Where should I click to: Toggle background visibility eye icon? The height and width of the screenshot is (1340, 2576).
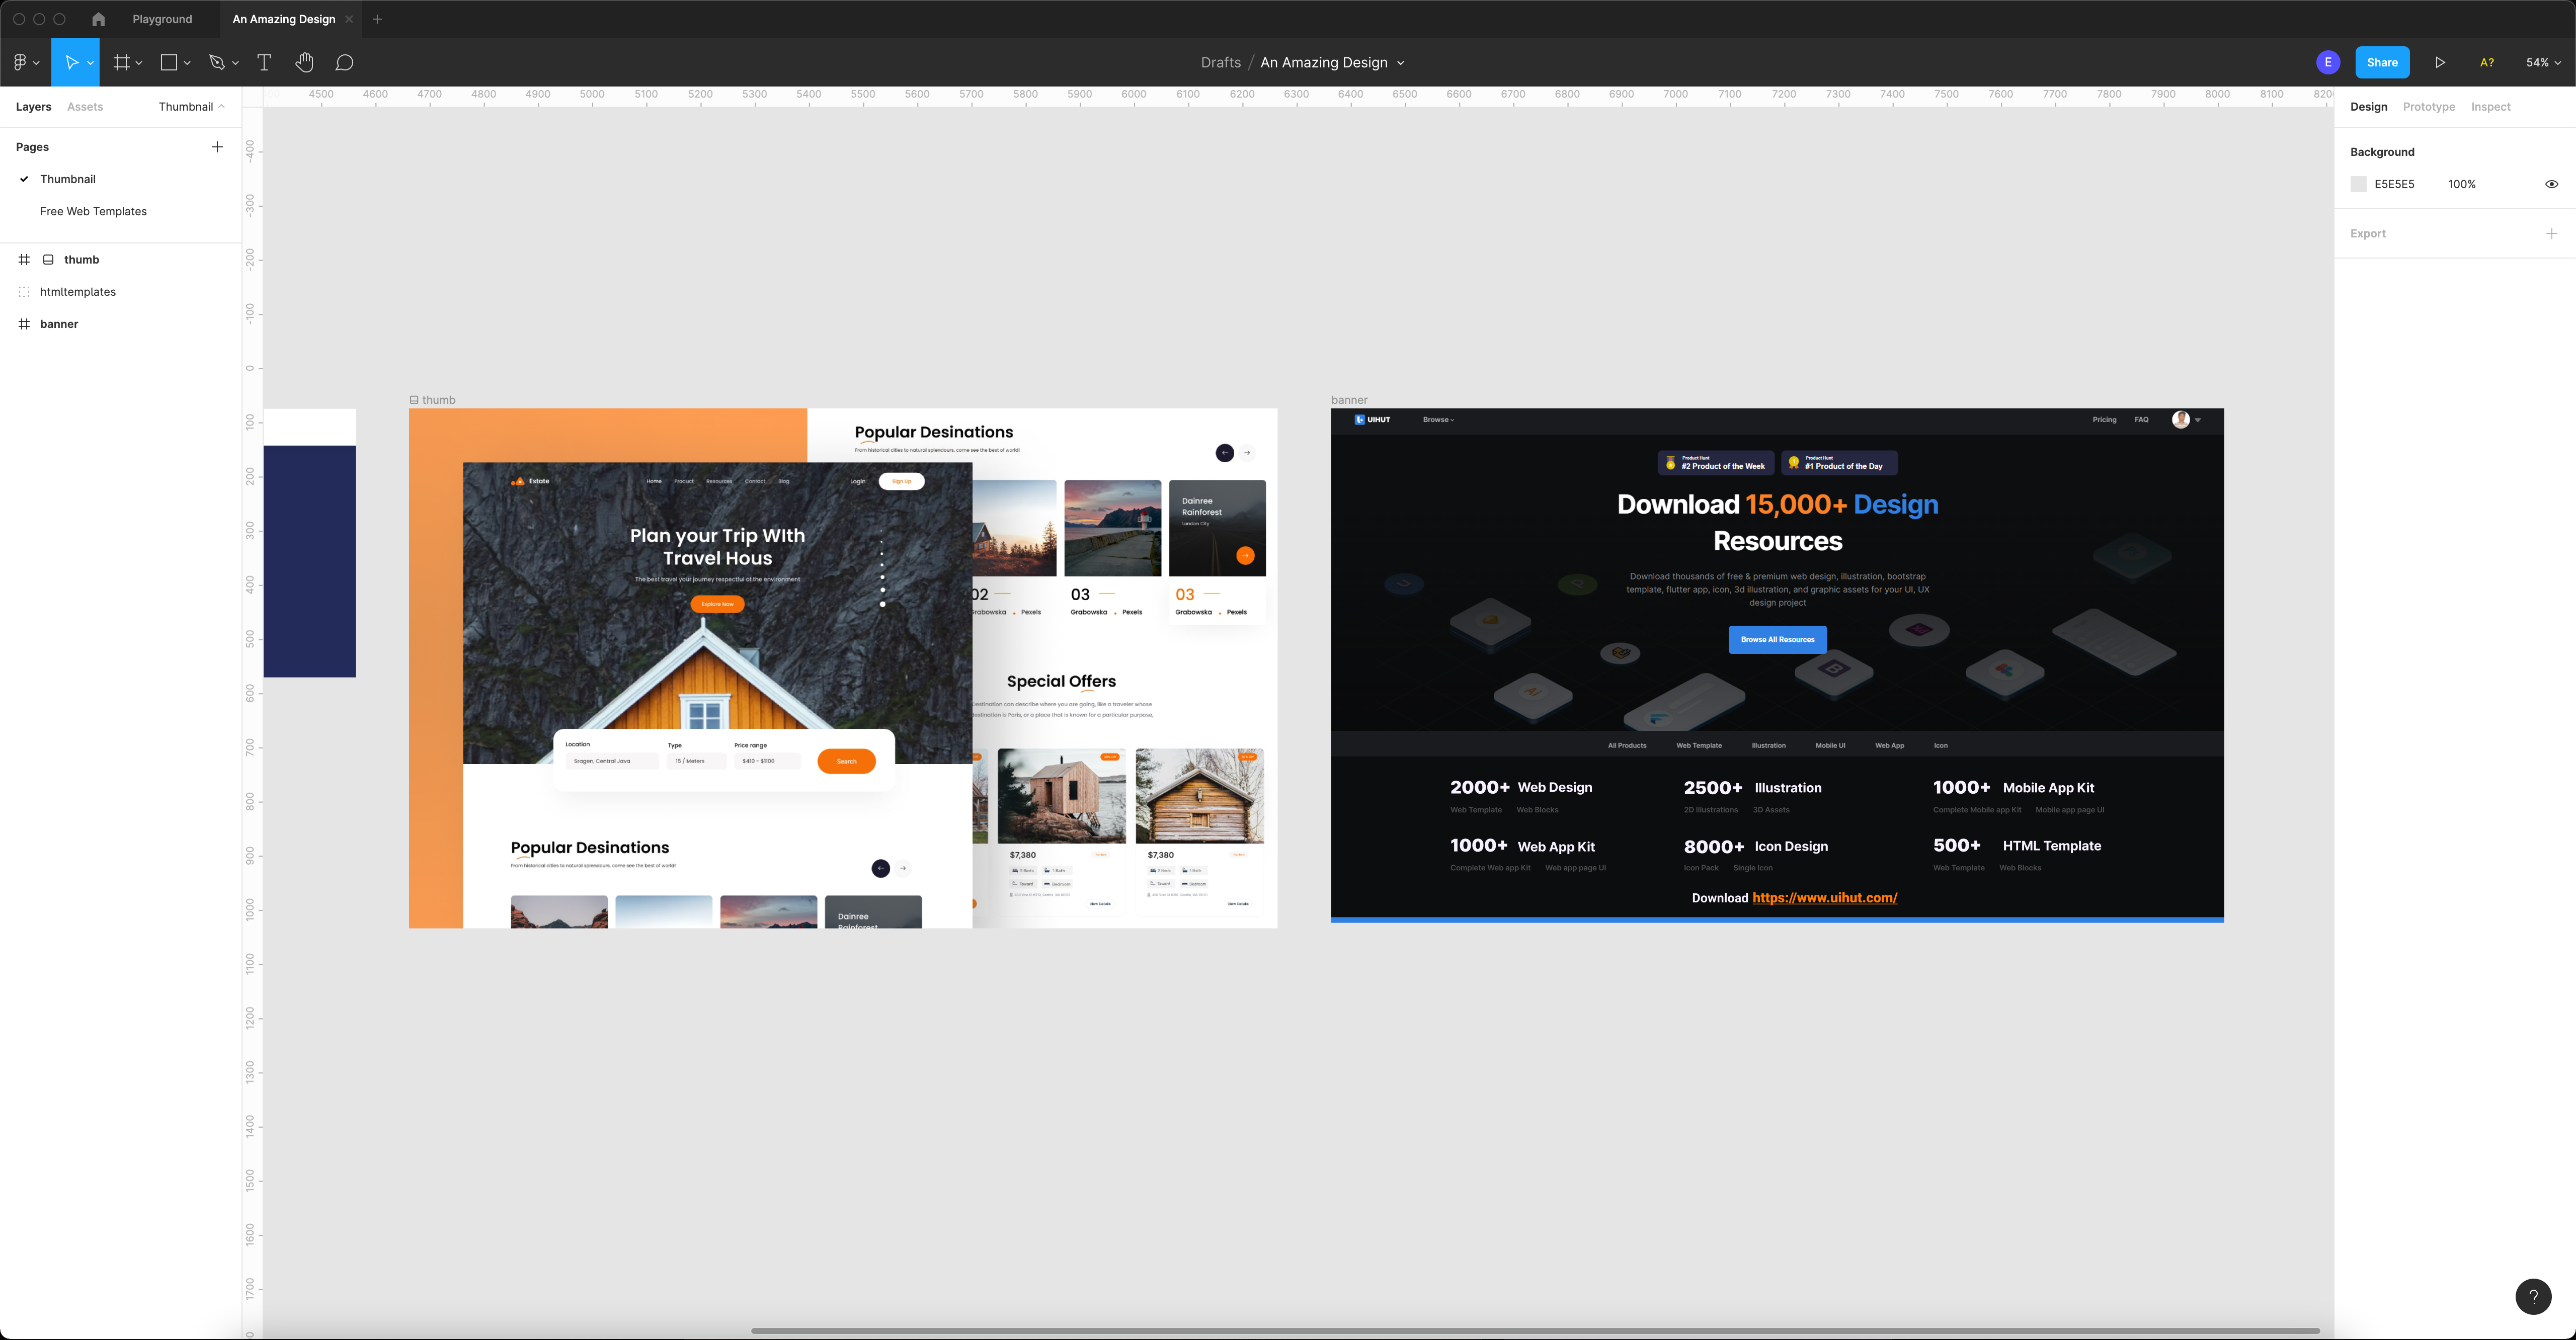pos(2551,184)
